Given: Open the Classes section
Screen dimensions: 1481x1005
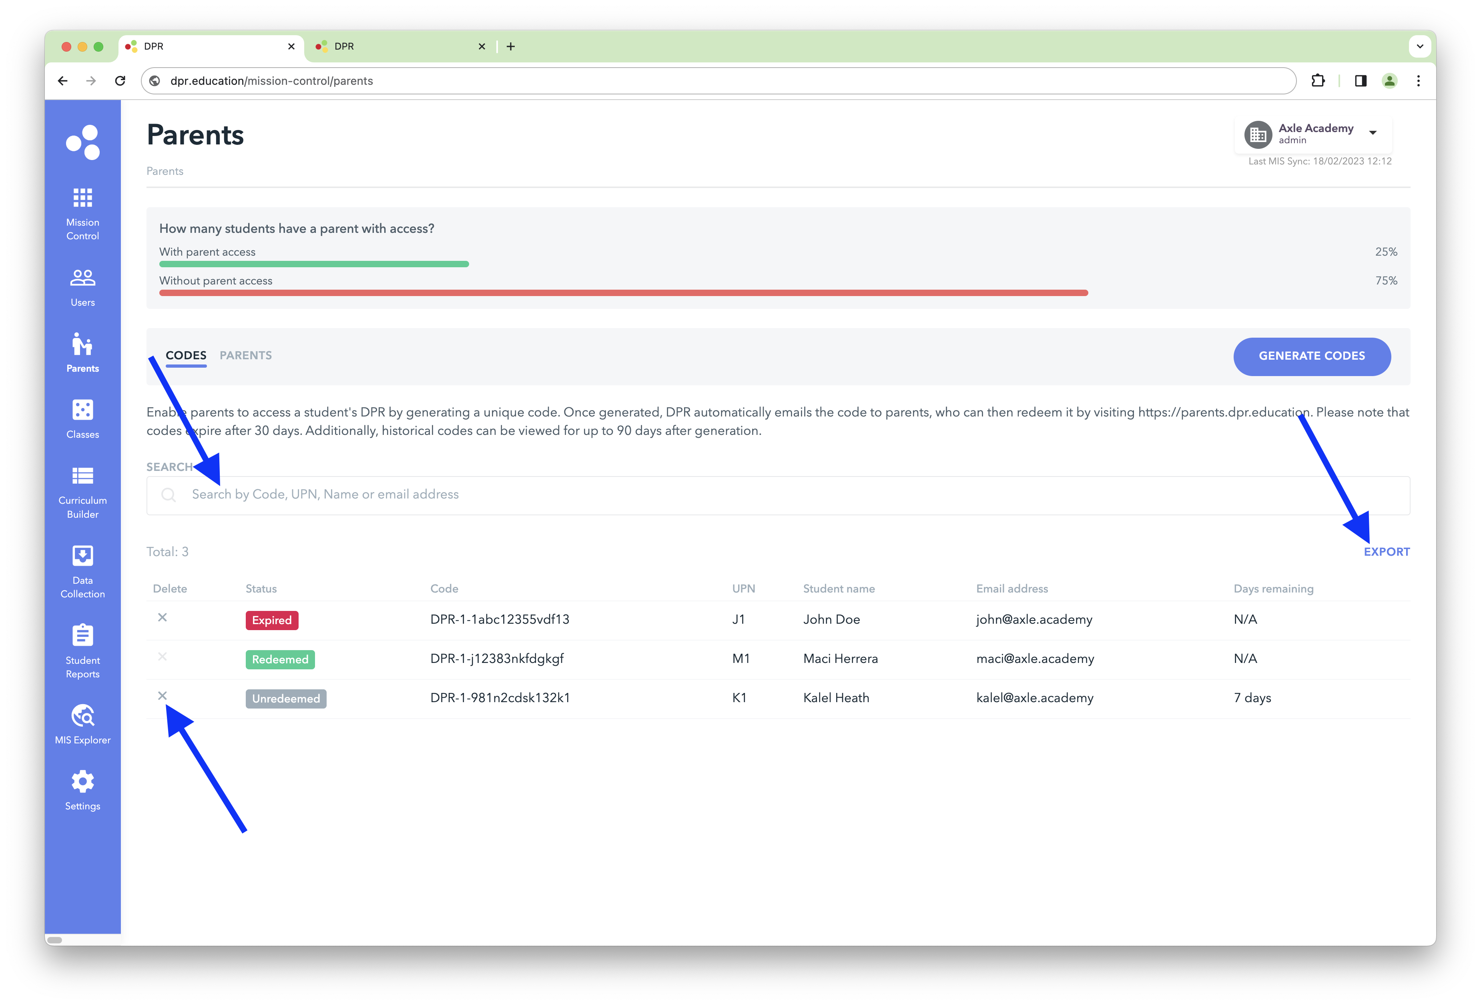Looking at the screenshot, I should (82, 418).
